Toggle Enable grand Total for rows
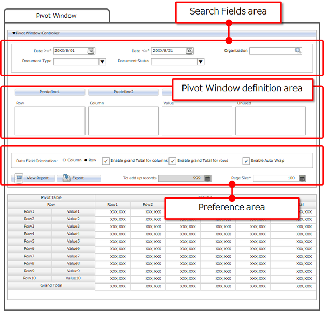 click(x=173, y=161)
